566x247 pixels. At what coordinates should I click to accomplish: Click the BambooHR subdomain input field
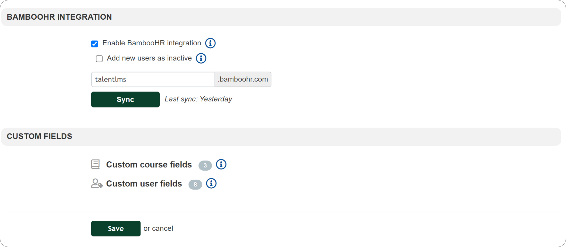click(x=153, y=79)
